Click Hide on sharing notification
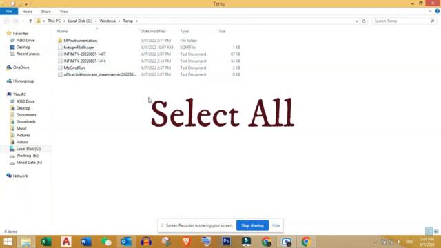Screen dimensions: 441x248 pos(276,225)
